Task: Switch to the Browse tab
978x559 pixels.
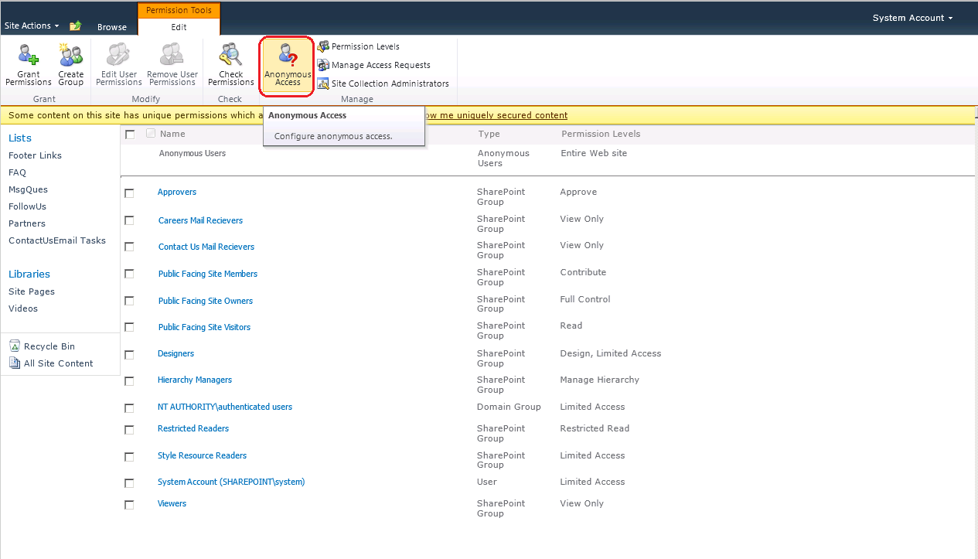Action: 111,26
